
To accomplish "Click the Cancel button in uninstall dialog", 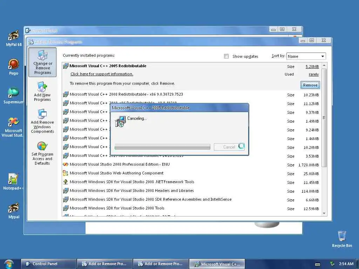I will coord(229,147).
